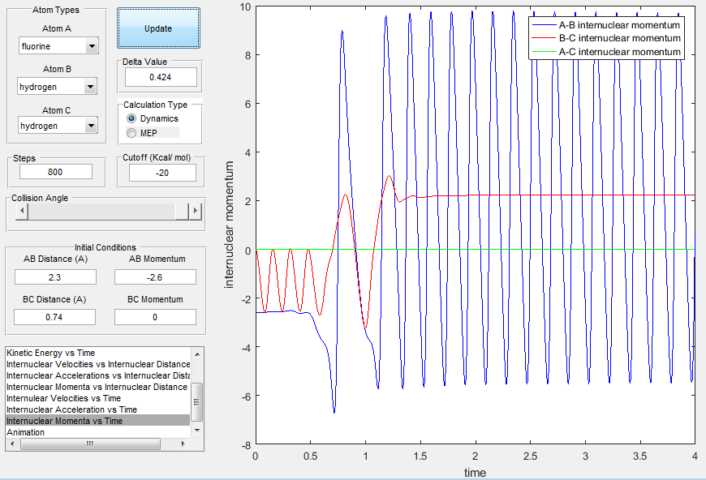Click the Delta Value input field

point(161,77)
